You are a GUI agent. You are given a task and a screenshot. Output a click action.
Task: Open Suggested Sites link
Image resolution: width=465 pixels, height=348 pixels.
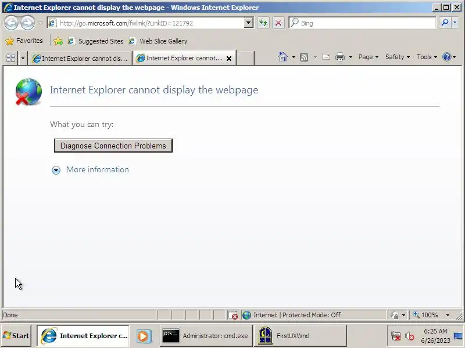[x=95, y=41]
